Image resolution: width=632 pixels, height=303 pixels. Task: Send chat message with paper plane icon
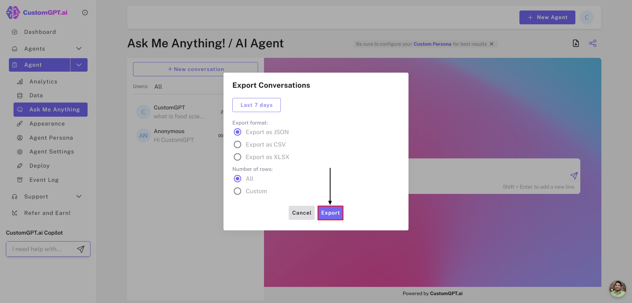coord(574,175)
